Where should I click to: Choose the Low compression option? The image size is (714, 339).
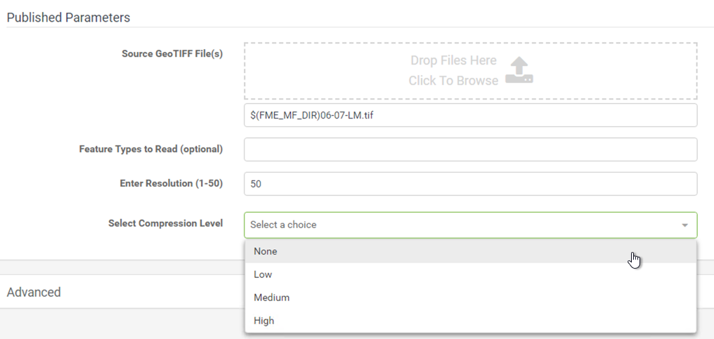point(470,274)
